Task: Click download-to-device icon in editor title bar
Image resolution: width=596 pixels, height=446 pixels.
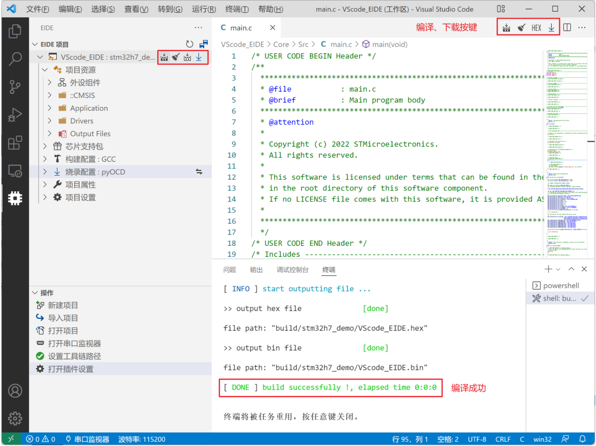Action: [x=551, y=28]
